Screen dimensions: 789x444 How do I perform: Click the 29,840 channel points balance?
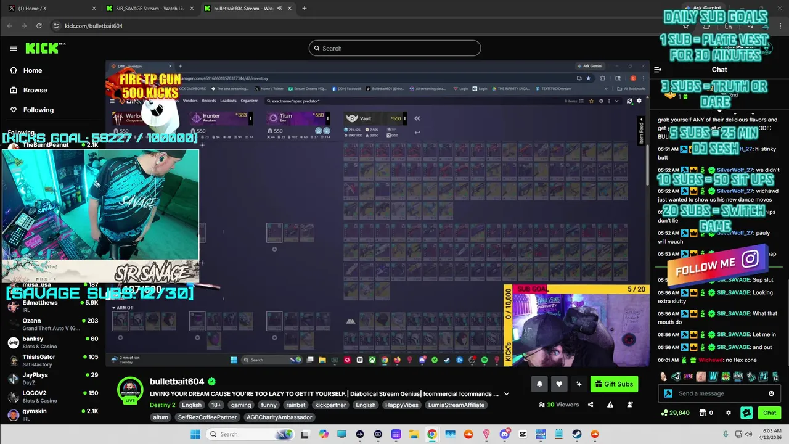676,413
